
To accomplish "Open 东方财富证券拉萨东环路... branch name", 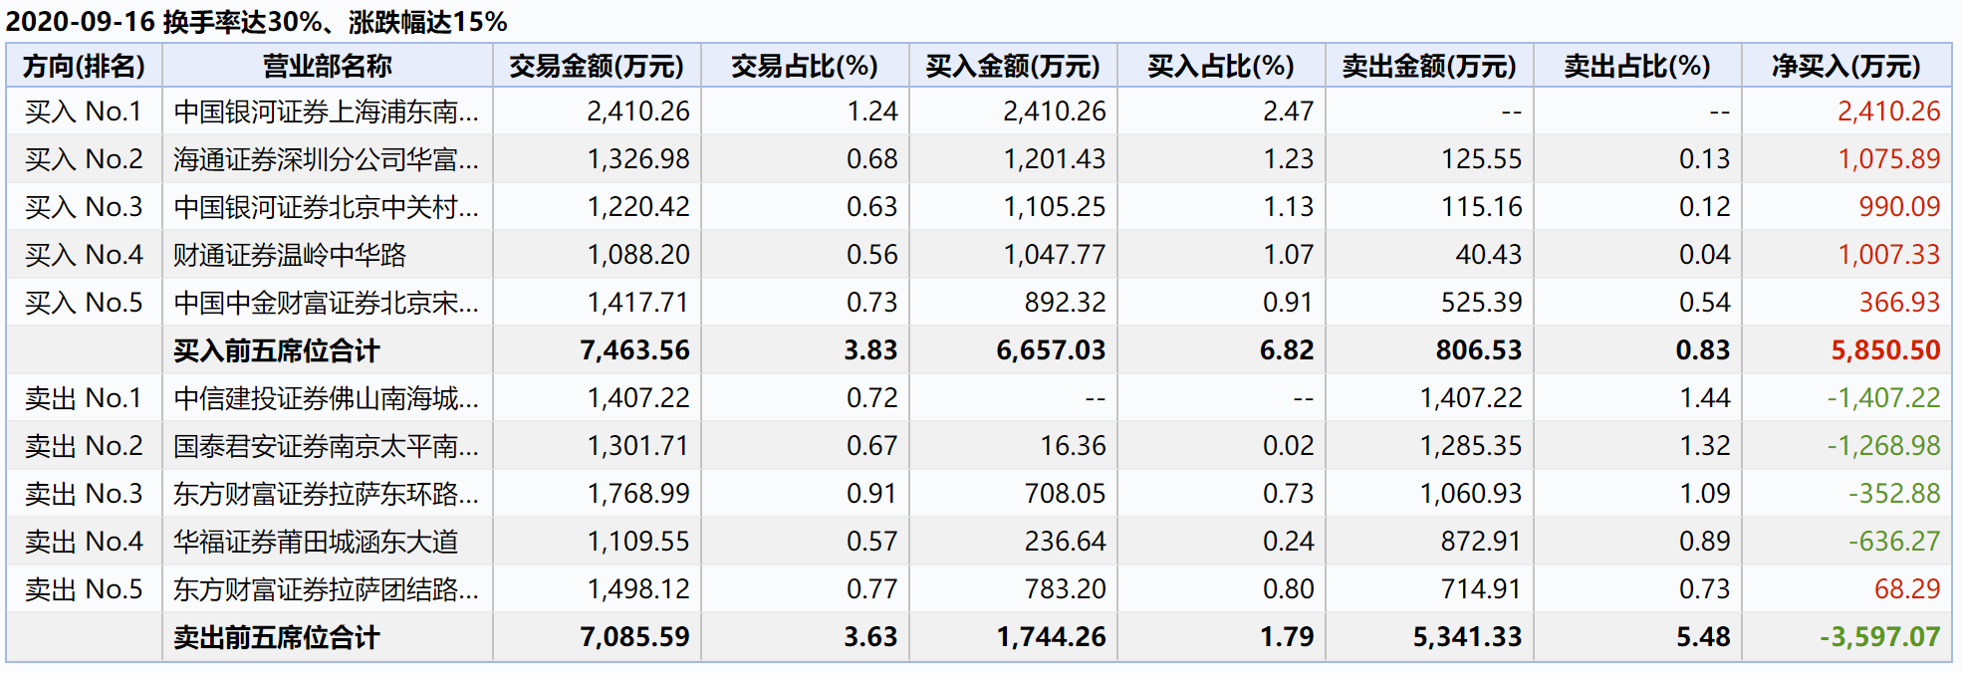I will tap(327, 494).
